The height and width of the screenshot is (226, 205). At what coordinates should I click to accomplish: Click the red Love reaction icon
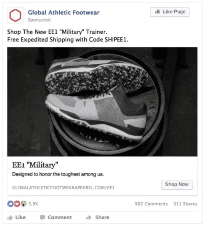[17, 204]
